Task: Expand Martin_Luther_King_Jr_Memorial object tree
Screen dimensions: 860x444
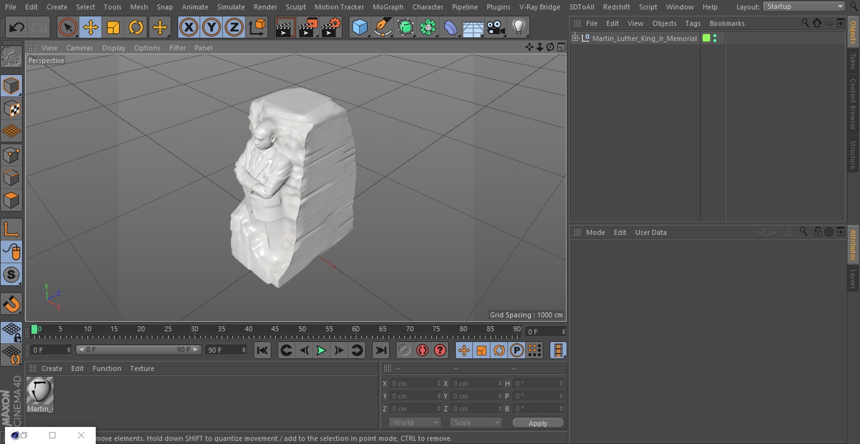Action: (575, 38)
